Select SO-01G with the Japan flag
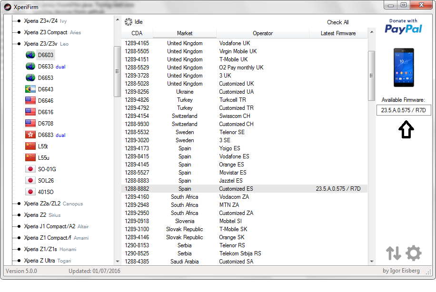The width and height of the screenshot is (436, 292). point(47,169)
